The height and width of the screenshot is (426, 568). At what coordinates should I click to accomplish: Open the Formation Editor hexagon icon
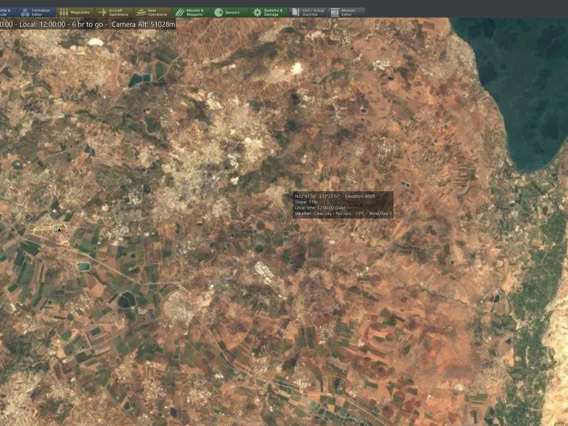36,12
